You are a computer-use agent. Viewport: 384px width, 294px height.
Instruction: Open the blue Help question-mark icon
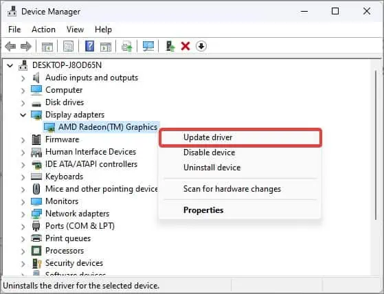tap(89, 46)
